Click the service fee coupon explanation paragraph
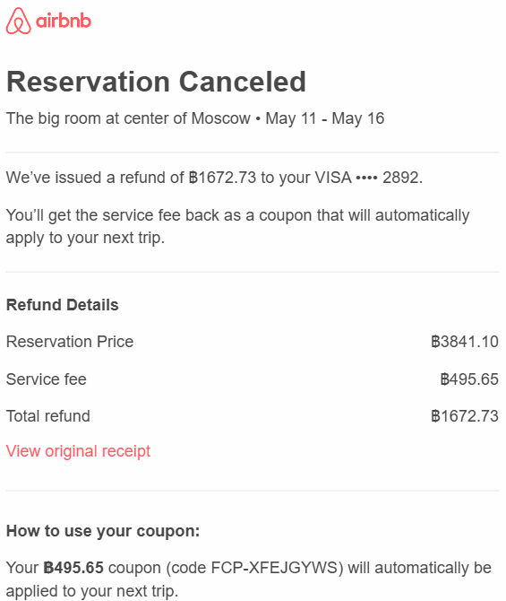This screenshot has width=506, height=601. 237,227
